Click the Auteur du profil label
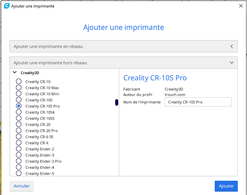The width and height of the screenshot is (247, 195). point(138,95)
